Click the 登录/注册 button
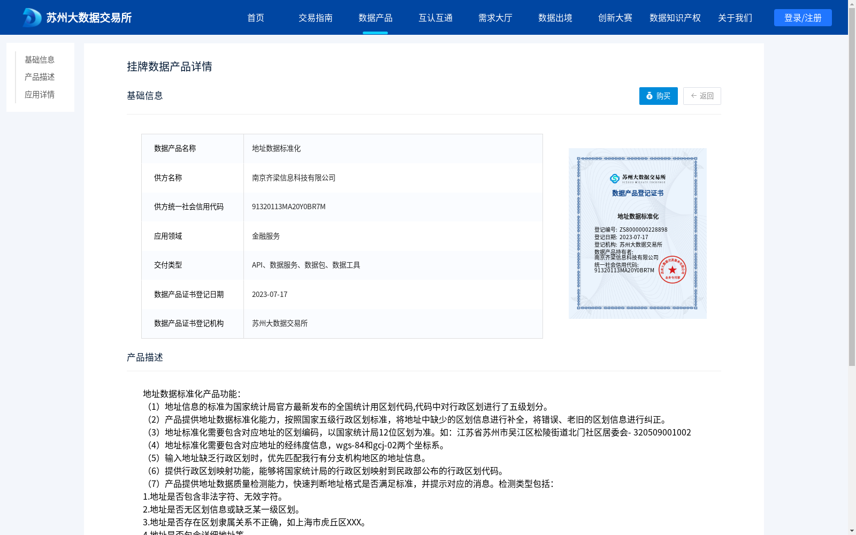The width and height of the screenshot is (856, 535). (803, 18)
